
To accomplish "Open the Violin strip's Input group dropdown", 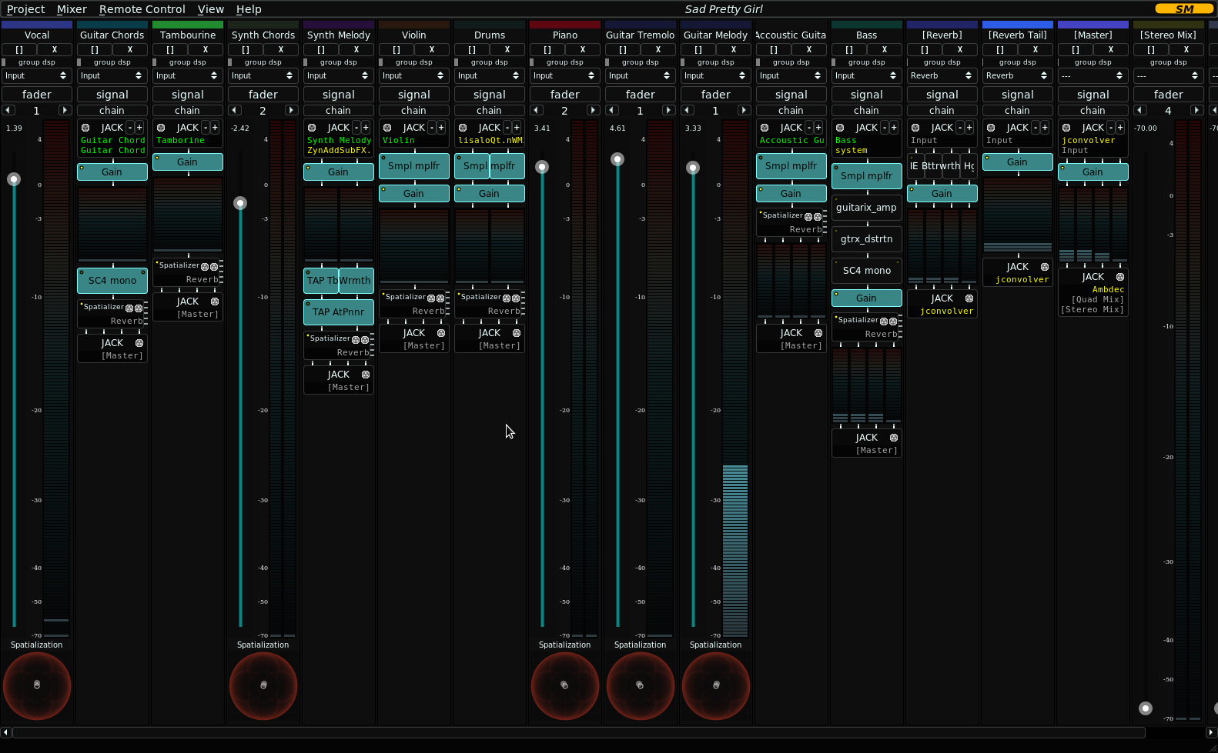I will tap(414, 75).
